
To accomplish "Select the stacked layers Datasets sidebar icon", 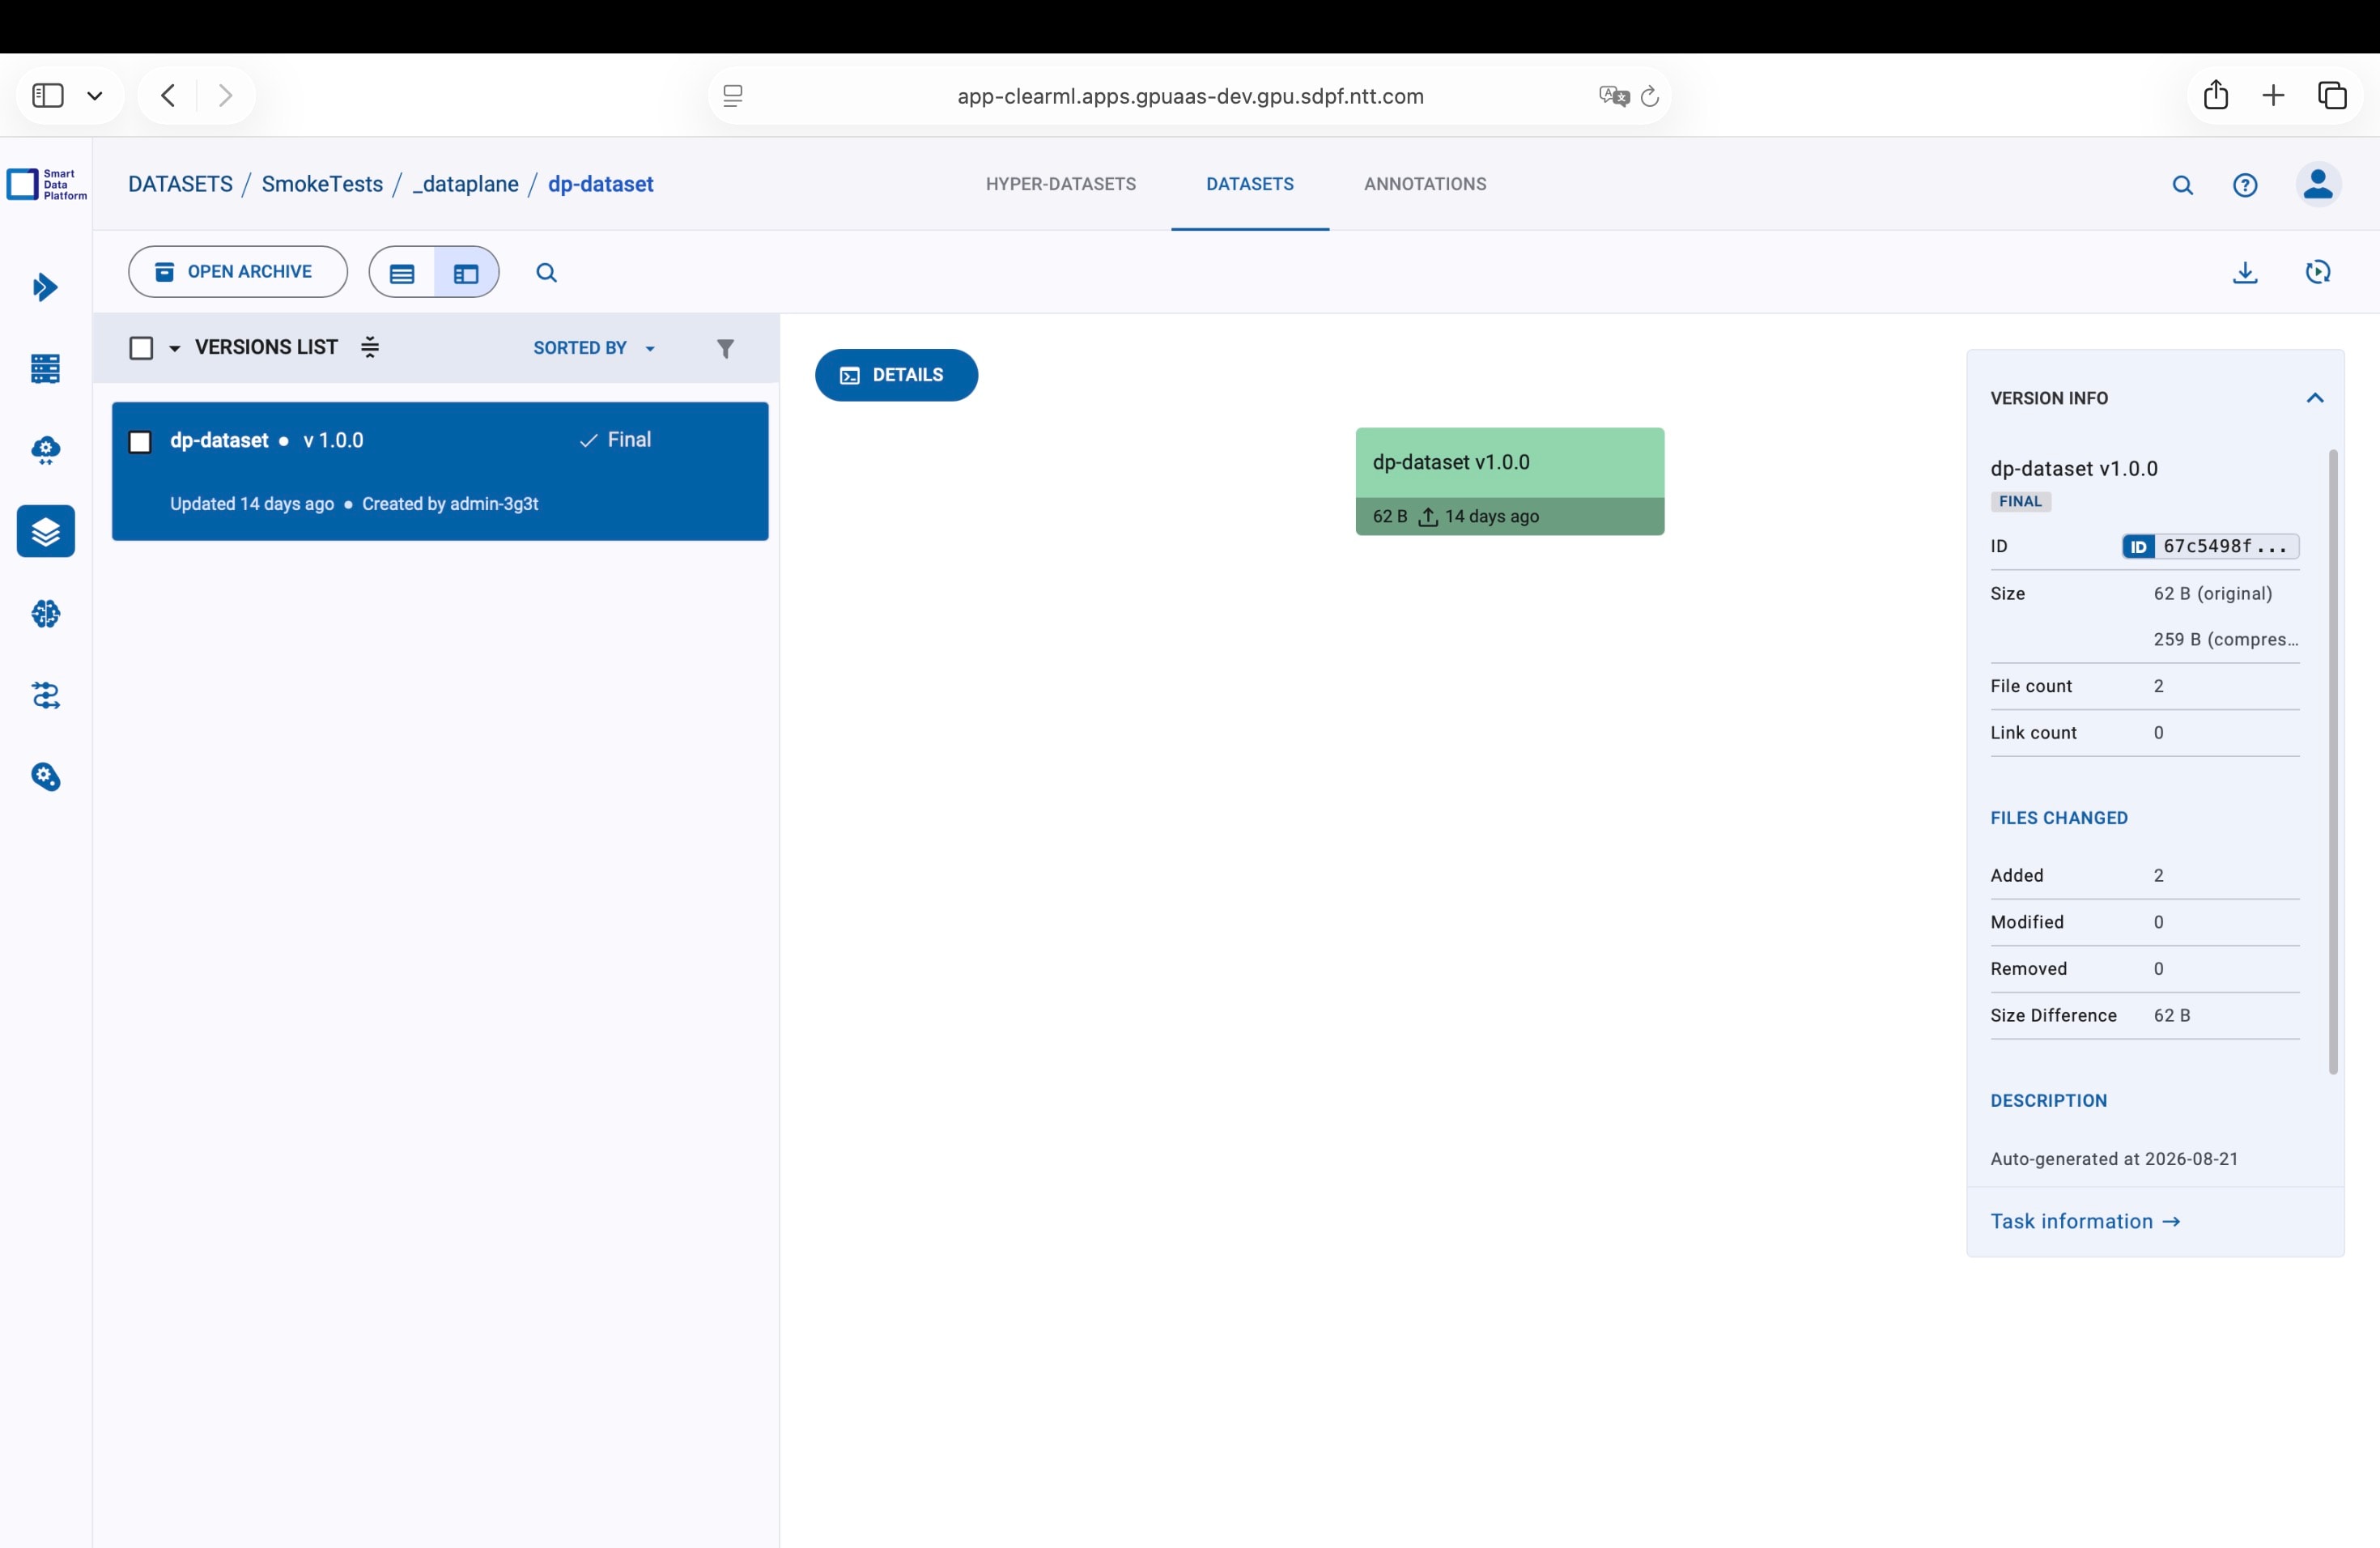I will (46, 531).
